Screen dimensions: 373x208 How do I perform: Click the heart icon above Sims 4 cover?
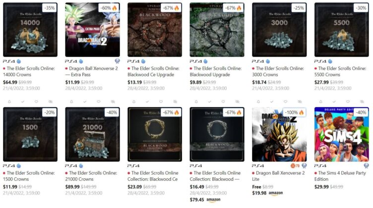pos(348,102)
